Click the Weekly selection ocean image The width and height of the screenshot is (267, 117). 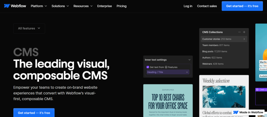pyautogui.click(x=224, y=97)
